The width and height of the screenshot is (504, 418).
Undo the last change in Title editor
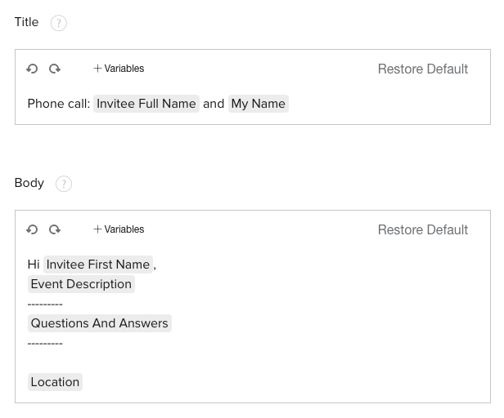(x=32, y=69)
